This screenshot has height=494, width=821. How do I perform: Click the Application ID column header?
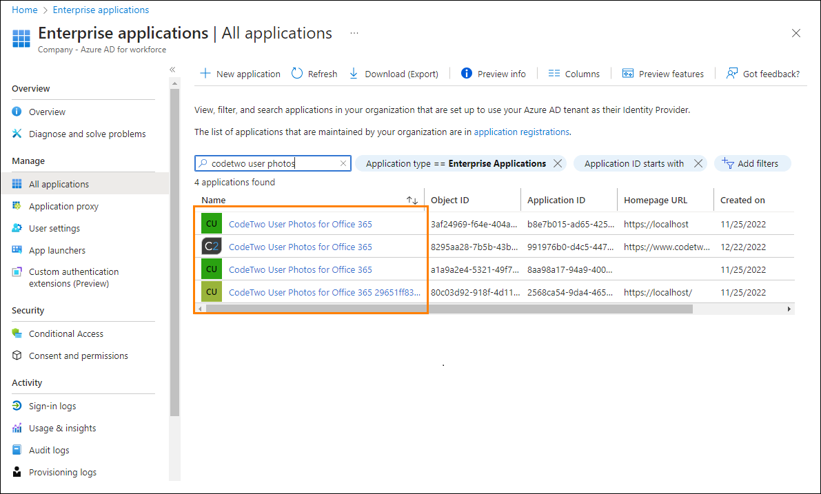pos(556,200)
